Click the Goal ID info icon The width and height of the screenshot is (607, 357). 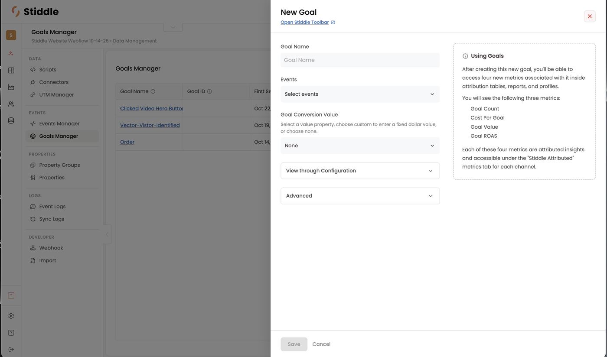click(x=209, y=91)
